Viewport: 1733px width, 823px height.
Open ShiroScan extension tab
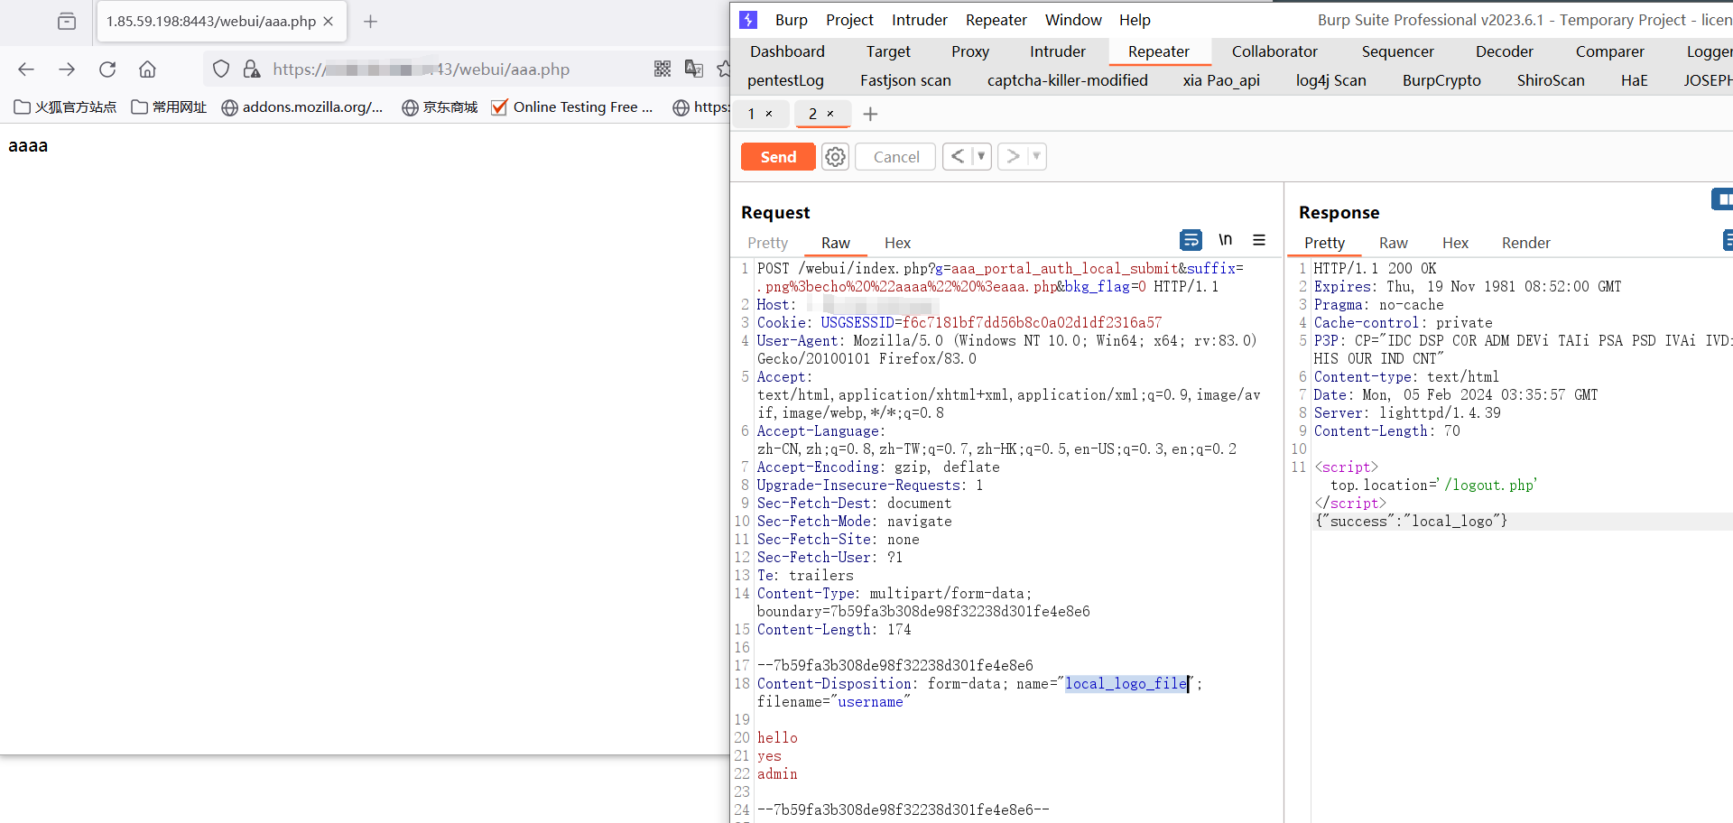(1550, 80)
